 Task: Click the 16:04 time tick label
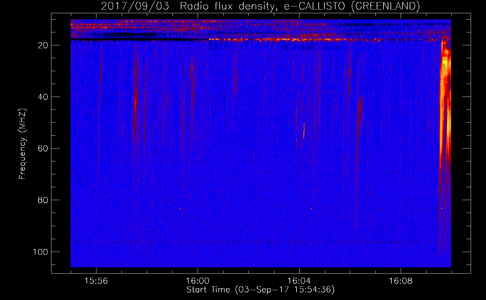click(x=299, y=281)
